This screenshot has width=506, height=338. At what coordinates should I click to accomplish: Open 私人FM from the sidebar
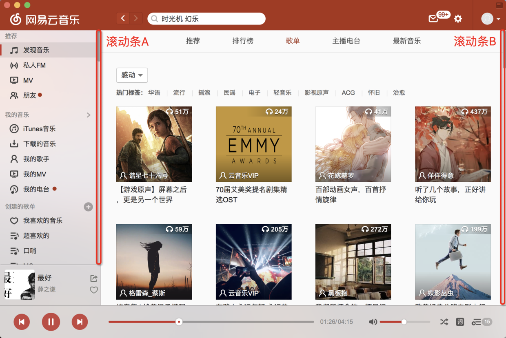(x=31, y=65)
